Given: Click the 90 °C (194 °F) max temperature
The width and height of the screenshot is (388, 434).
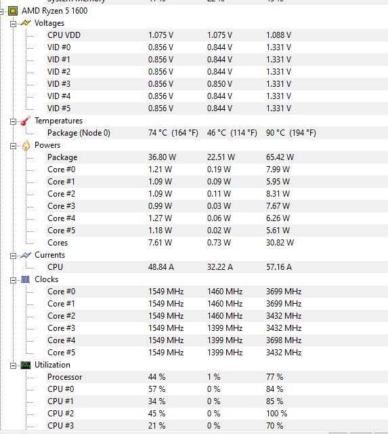Looking at the screenshot, I should click(x=291, y=133).
